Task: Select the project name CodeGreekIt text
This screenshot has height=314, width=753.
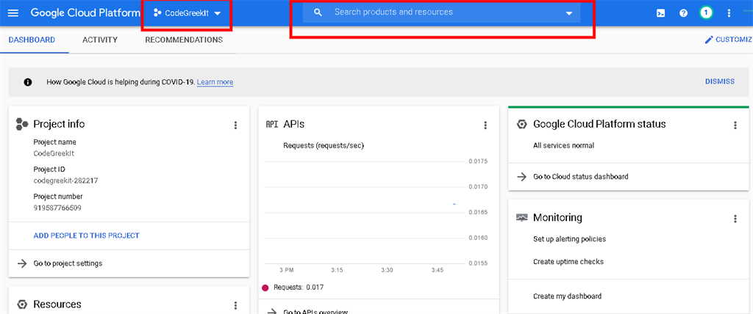Action: [x=54, y=154]
